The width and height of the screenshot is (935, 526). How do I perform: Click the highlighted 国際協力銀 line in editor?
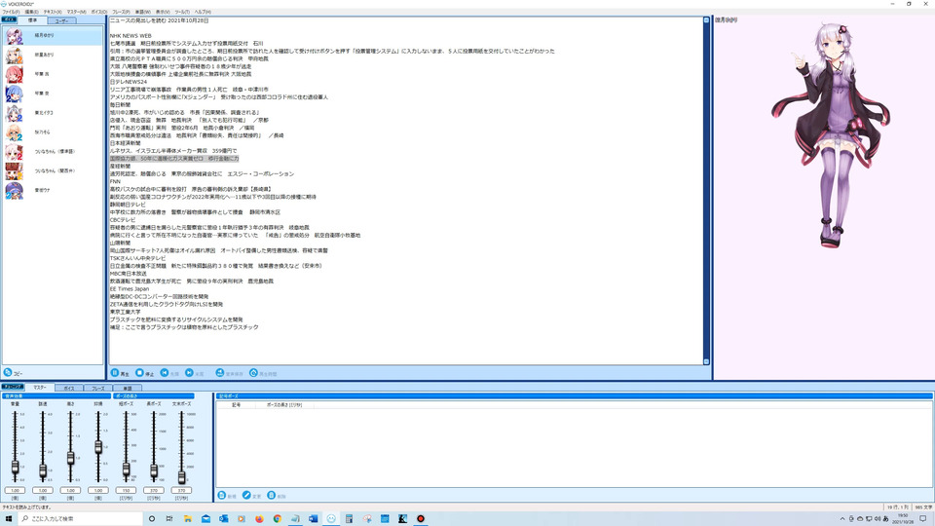(174, 159)
